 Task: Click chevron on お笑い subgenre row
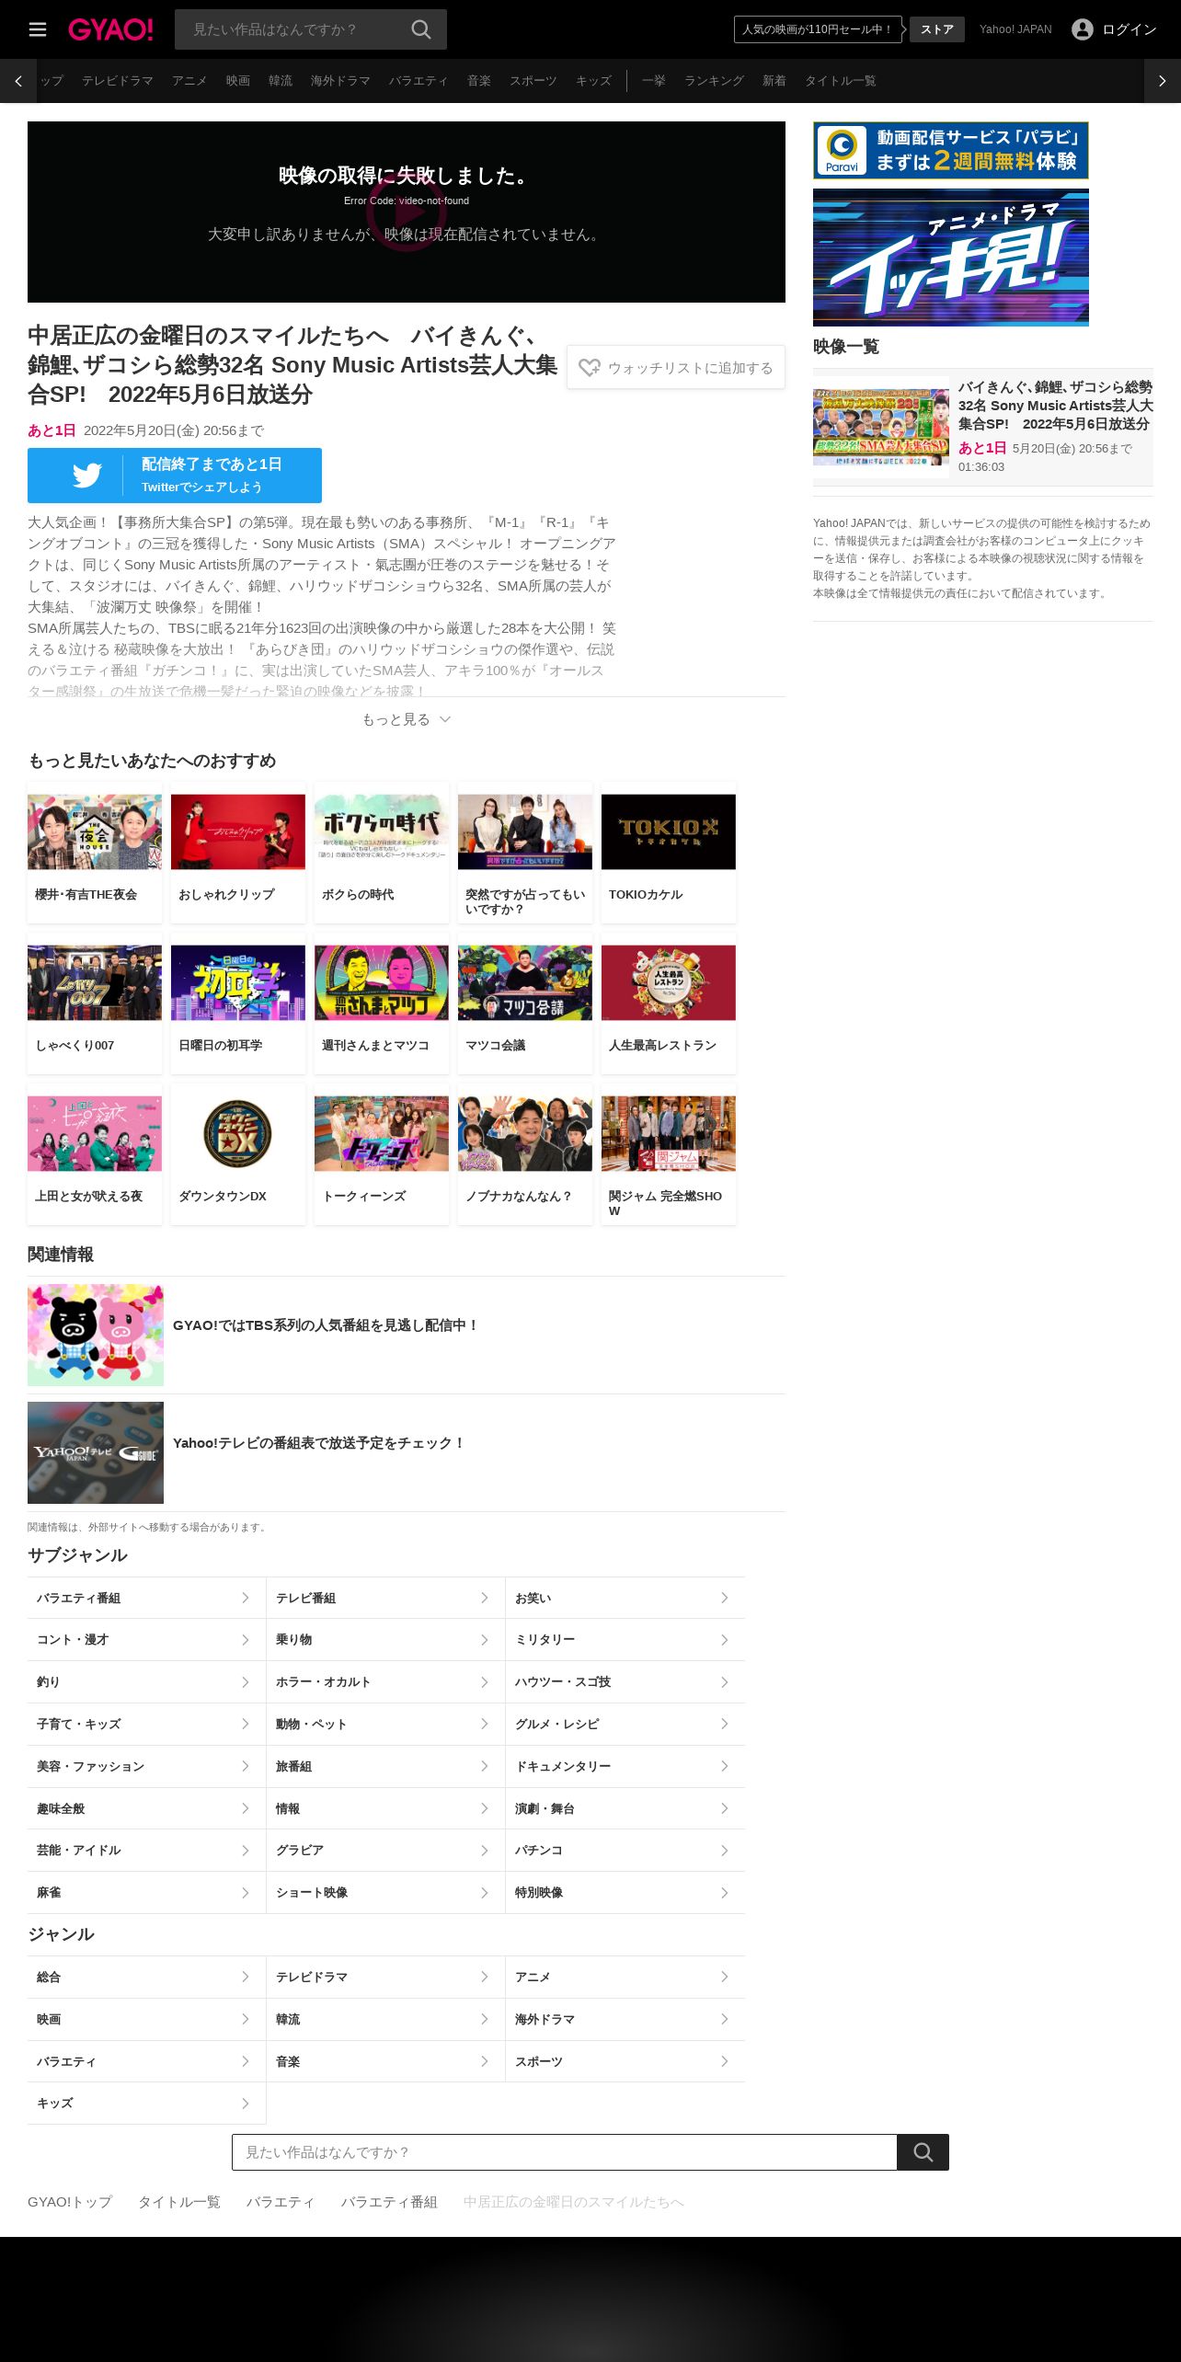[x=725, y=1598]
